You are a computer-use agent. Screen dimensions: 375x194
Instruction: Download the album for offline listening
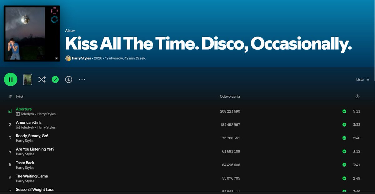click(x=69, y=80)
